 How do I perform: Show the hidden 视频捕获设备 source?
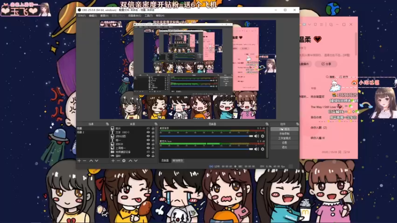pos(148,152)
